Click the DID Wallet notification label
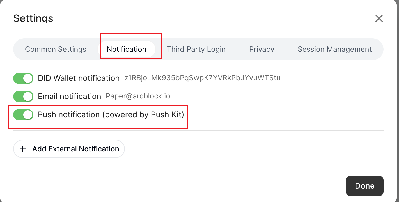399x202 pixels. 79,78
